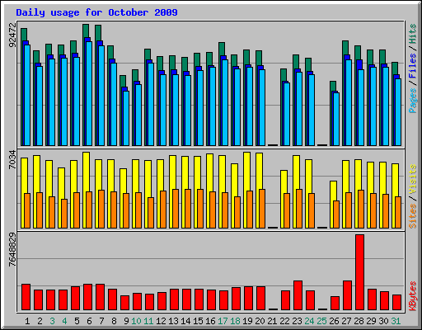Image resolution: width=422 pixels, height=330 pixels.
Task: Click the red KBytes bar for day 23
Action: coord(298,295)
